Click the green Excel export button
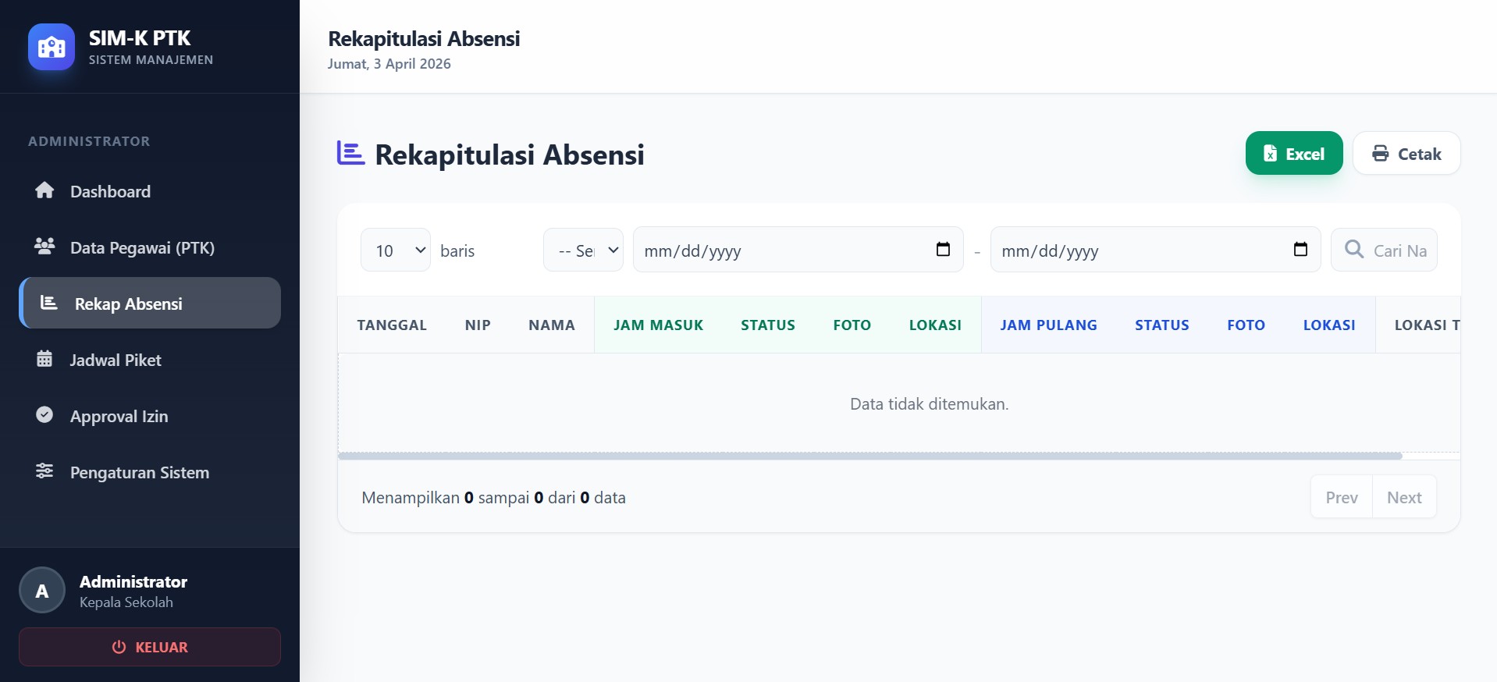1497x682 pixels. pos(1293,153)
